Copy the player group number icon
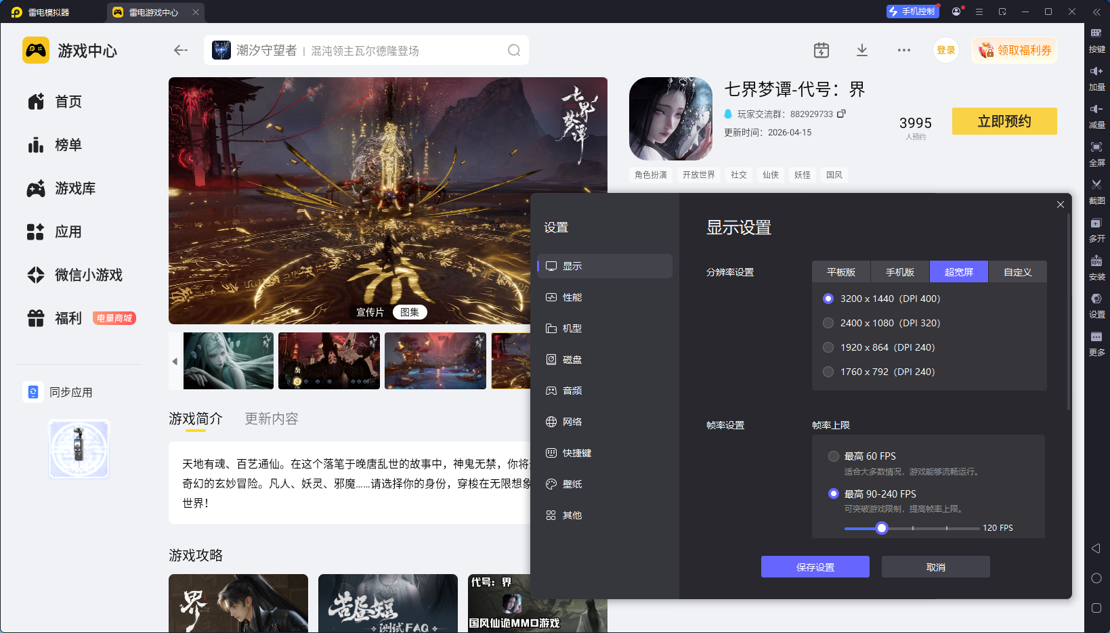 click(x=841, y=114)
